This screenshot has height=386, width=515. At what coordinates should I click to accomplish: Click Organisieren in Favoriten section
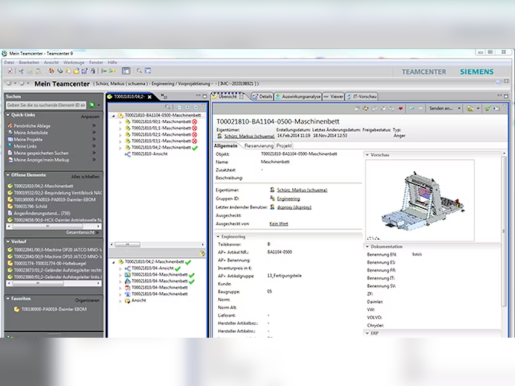coord(87,301)
